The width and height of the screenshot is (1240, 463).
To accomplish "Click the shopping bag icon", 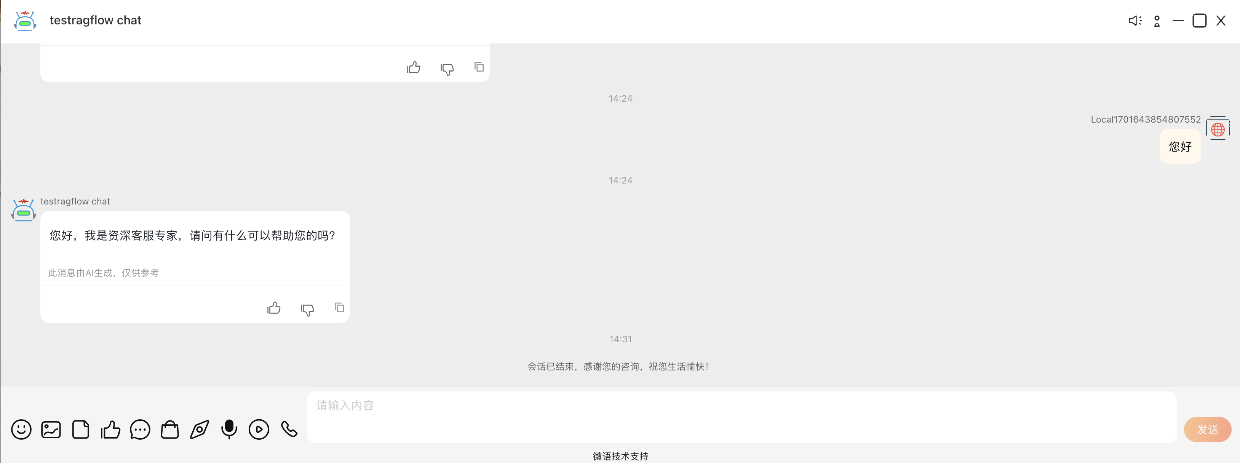I will 170,429.
